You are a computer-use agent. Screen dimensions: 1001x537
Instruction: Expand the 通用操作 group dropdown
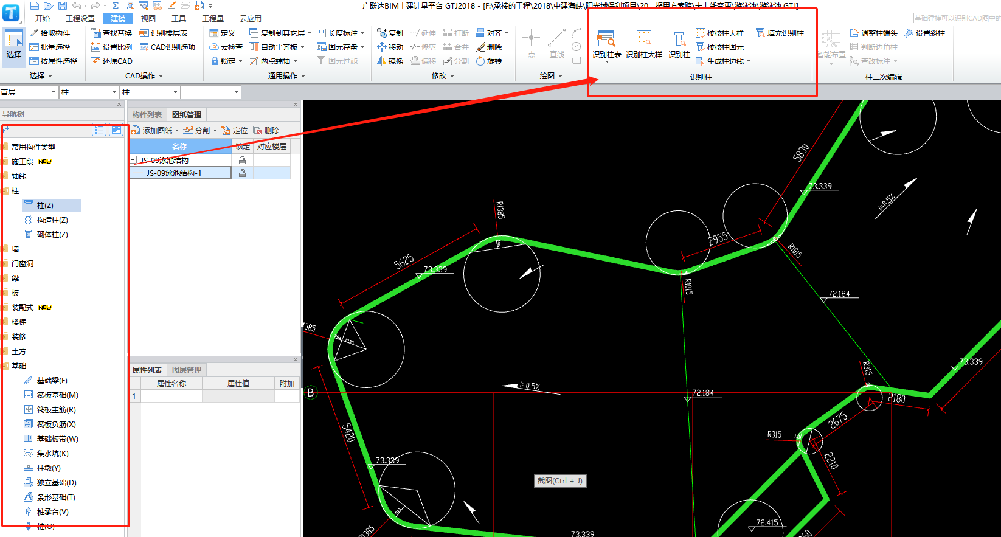pos(303,76)
